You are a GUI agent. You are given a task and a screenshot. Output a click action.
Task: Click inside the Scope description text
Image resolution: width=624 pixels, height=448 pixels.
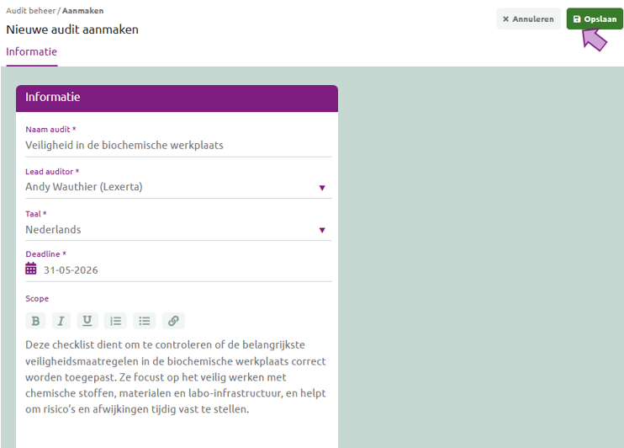tap(176, 377)
